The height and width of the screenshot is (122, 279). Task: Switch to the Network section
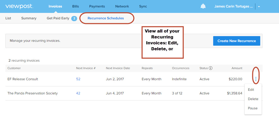[122, 6]
